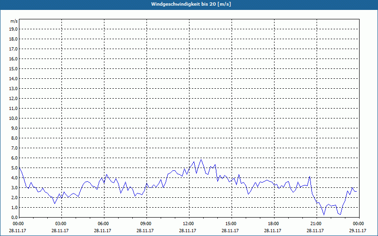Click the 0,0 origin label on y-axis
Viewport: 378px width, 236px height.
pyautogui.click(x=15, y=217)
